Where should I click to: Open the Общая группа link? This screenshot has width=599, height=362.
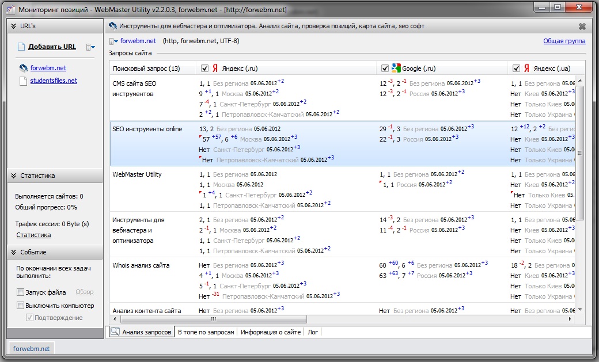[564, 41]
